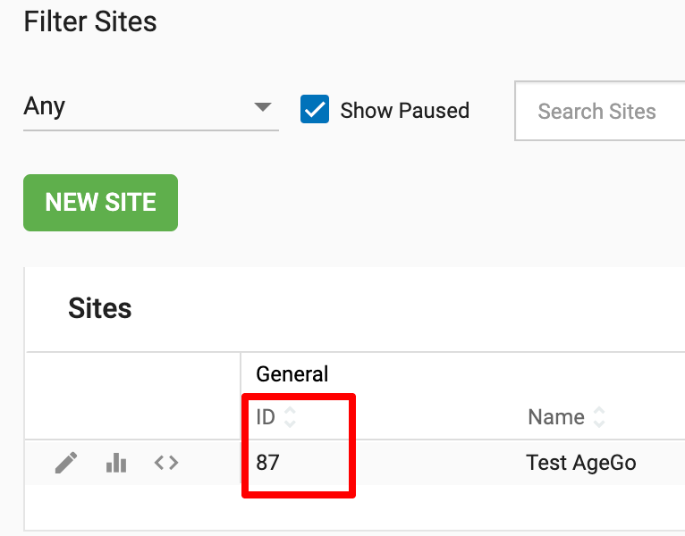Click the site ID cell showing 87
Viewport: 685px width, 536px height.
267,463
